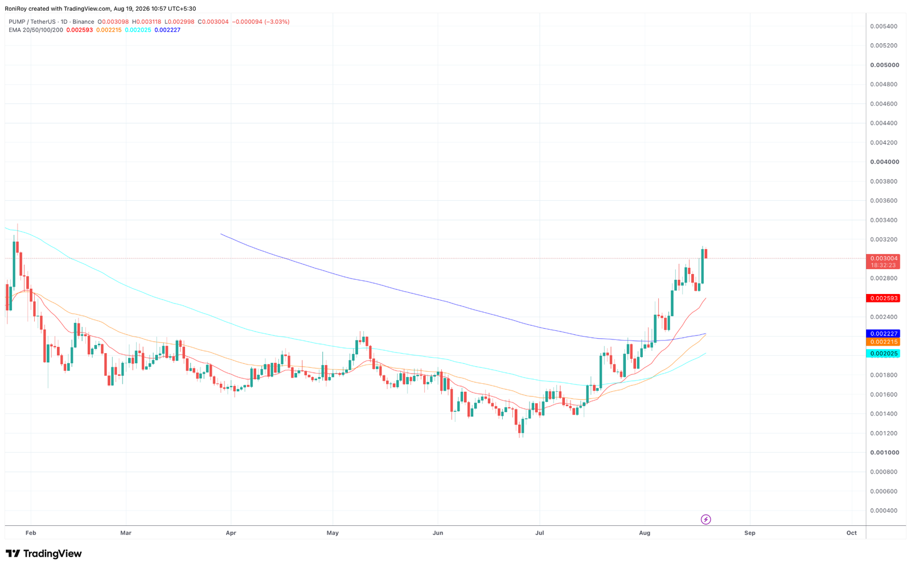Click the 0.004000 price scale label
Viewport: 911px width, 568px height.
[884, 162]
